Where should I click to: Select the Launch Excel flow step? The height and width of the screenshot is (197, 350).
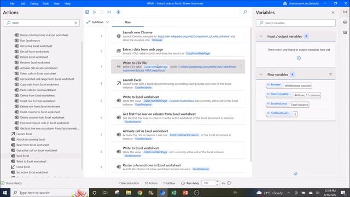tap(178, 84)
